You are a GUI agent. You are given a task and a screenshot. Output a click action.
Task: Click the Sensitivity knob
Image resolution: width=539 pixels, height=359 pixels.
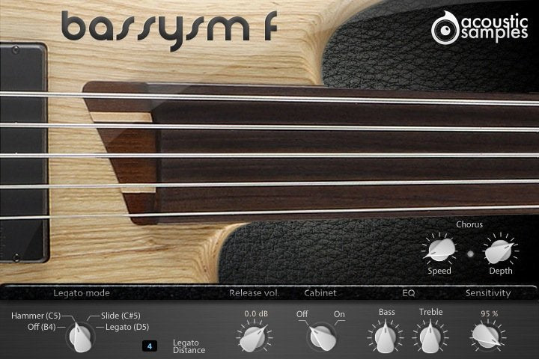488,337
